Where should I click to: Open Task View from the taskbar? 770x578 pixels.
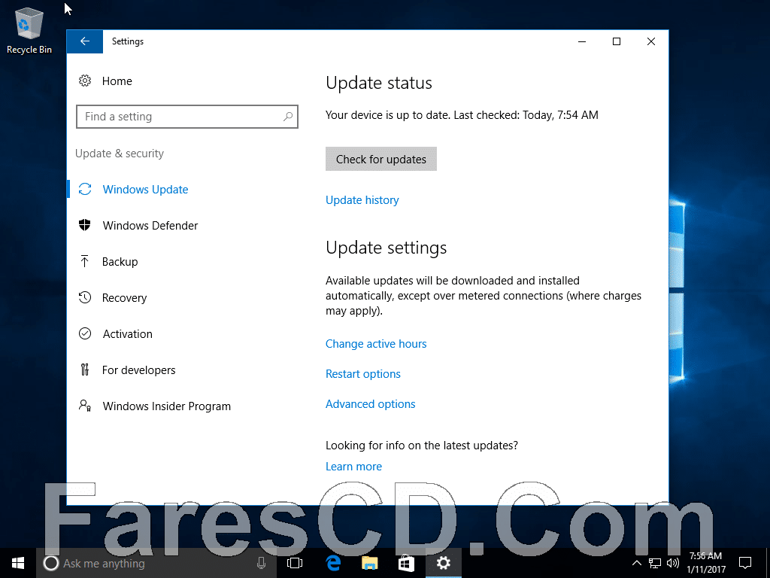point(295,563)
